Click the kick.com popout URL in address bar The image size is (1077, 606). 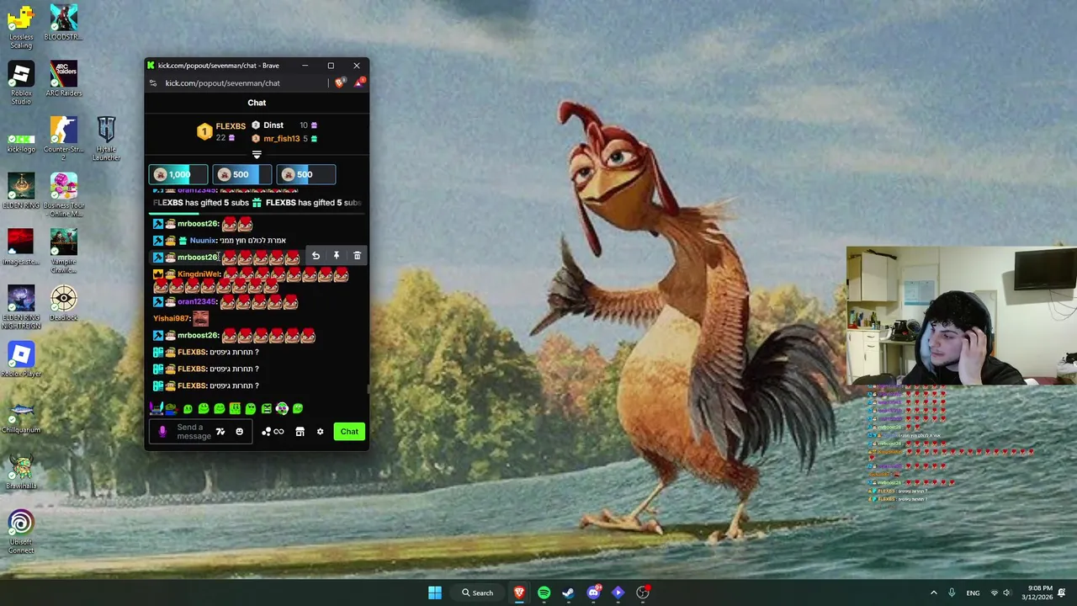(222, 82)
